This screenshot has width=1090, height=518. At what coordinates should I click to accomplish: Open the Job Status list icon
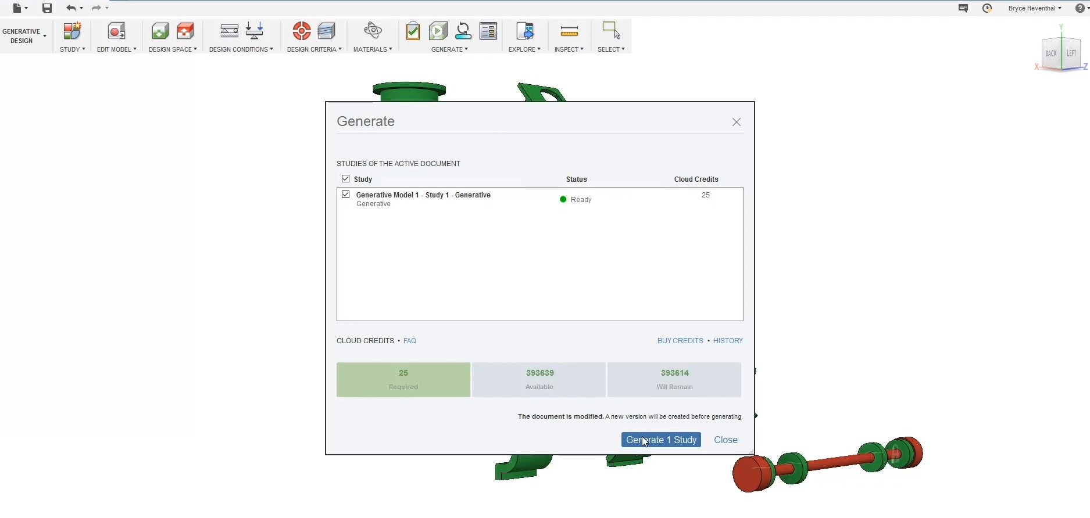tap(488, 31)
